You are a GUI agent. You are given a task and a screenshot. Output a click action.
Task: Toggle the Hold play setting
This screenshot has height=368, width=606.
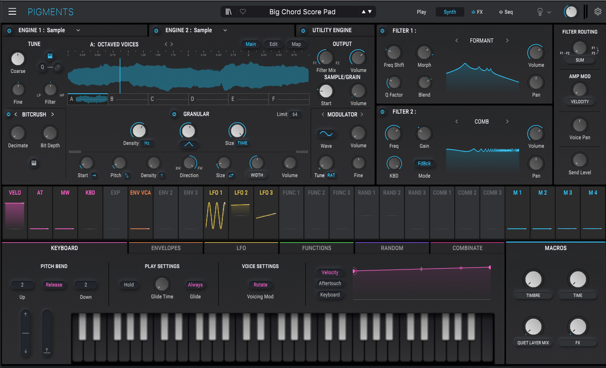[129, 285]
